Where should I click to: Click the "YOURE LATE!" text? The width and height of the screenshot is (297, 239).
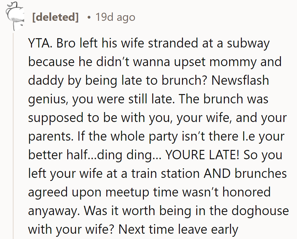click(x=202, y=155)
